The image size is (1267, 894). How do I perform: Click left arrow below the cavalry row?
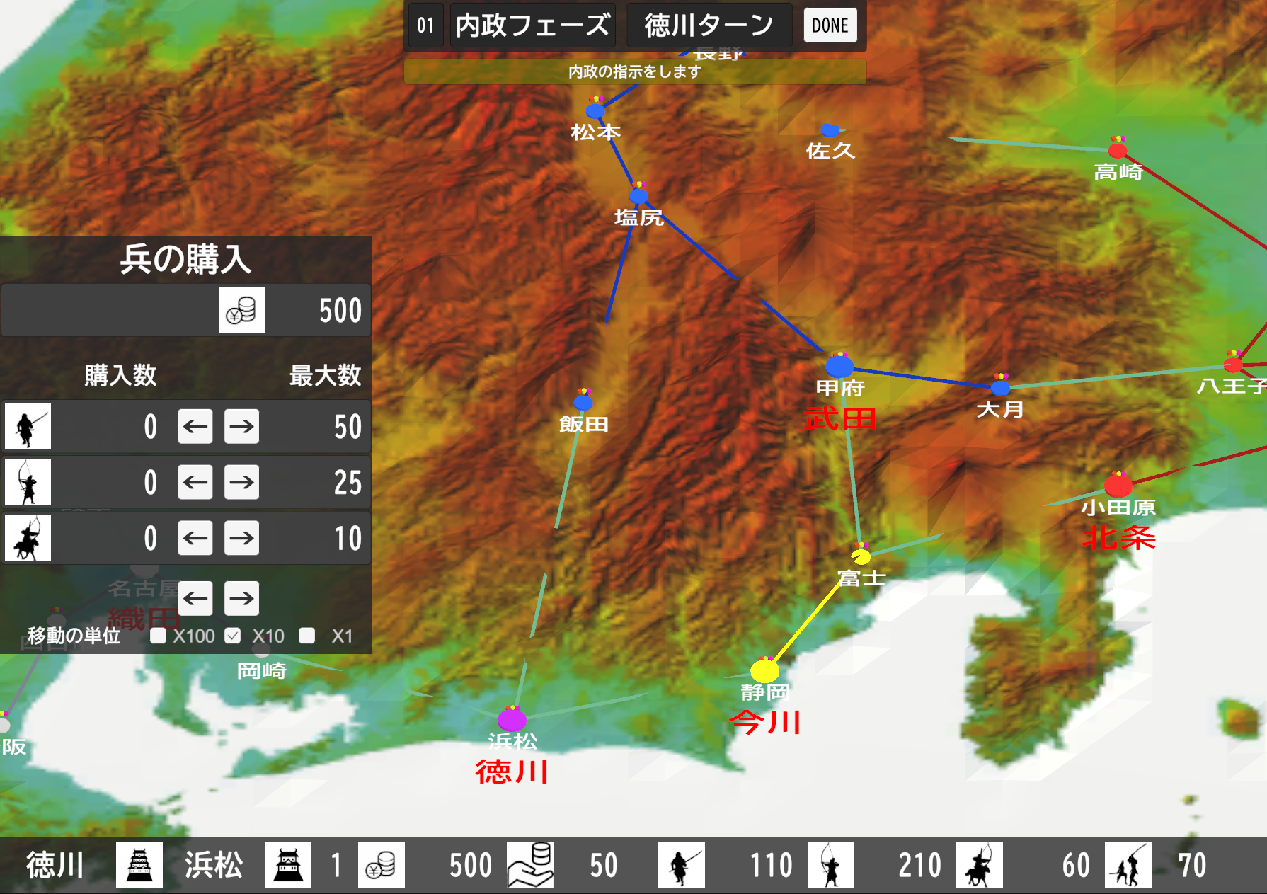click(195, 598)
